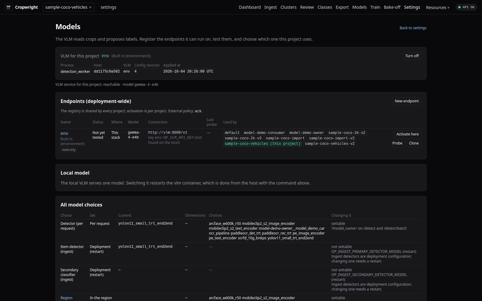Select Settings in the top navigation
Viewport: 482px width, 301px height.
click(x=412, y=7)
